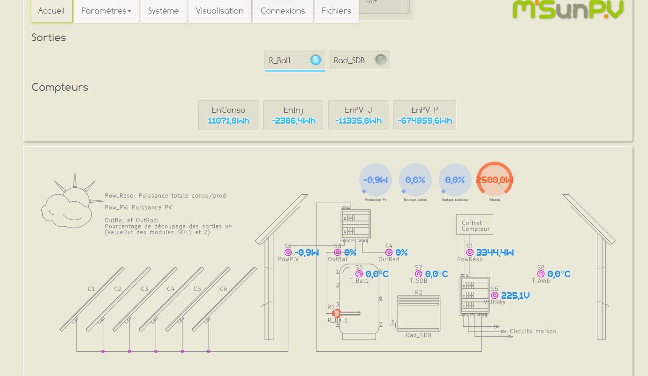Image resolution: width=648 pixels, height=376 pixels.
Task: Expand the Paramètres dropdown menu
Action: point(106,11)
